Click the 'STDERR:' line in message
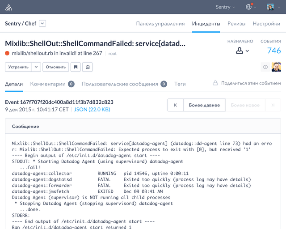Image resolution: width=286 pixels, height=229 pixels. (21, 216)
